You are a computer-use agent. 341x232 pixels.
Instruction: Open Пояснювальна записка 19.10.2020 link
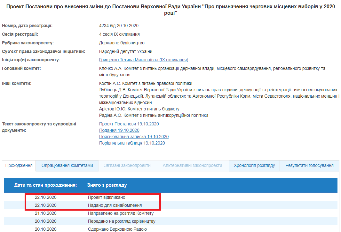134,137
